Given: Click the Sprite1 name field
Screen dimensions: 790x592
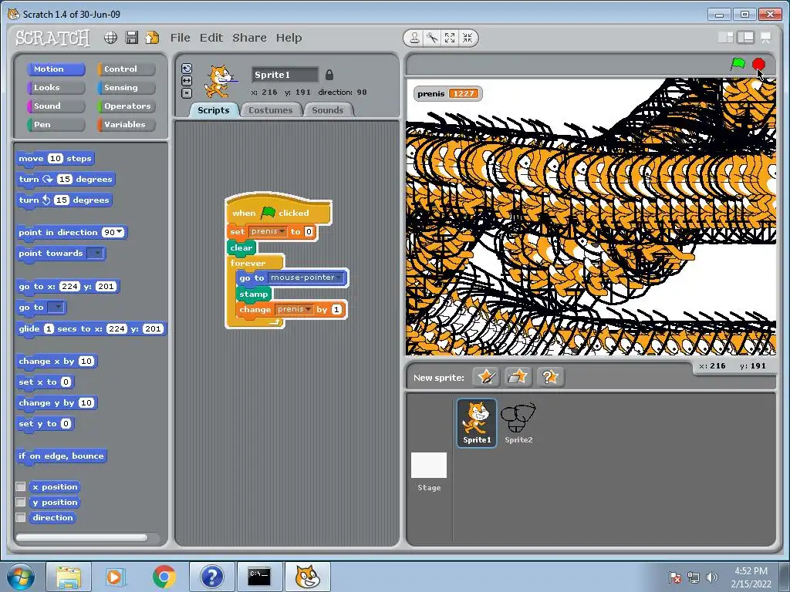Looking at the screenshot, I should [285, 75].
